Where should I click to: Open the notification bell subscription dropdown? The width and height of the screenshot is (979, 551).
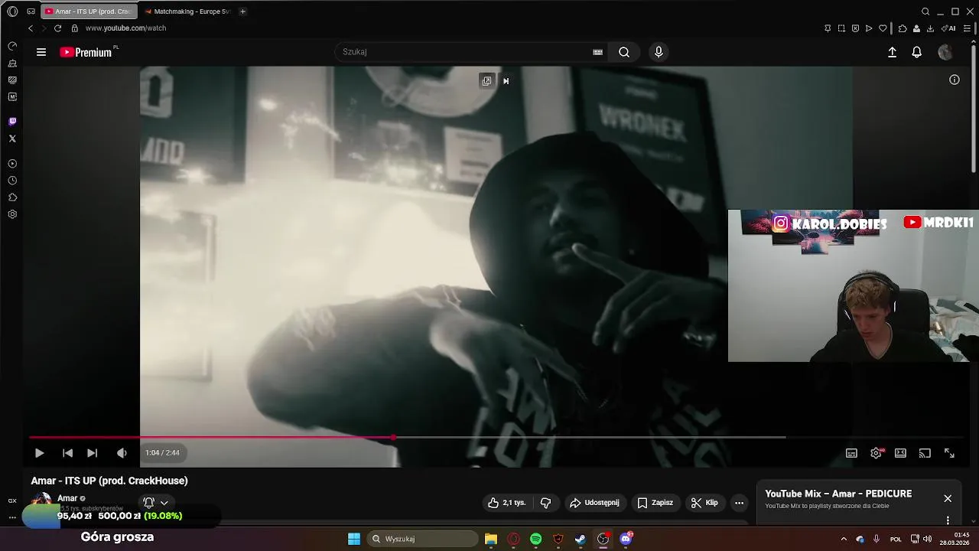point(155,503)
